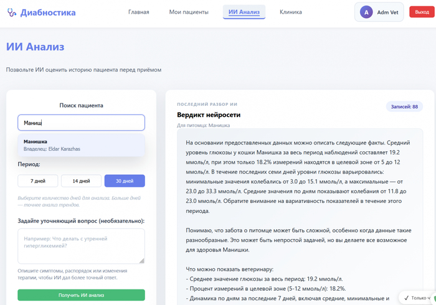
Task: Select the 30 дней period option
Action: click(124, 181)
